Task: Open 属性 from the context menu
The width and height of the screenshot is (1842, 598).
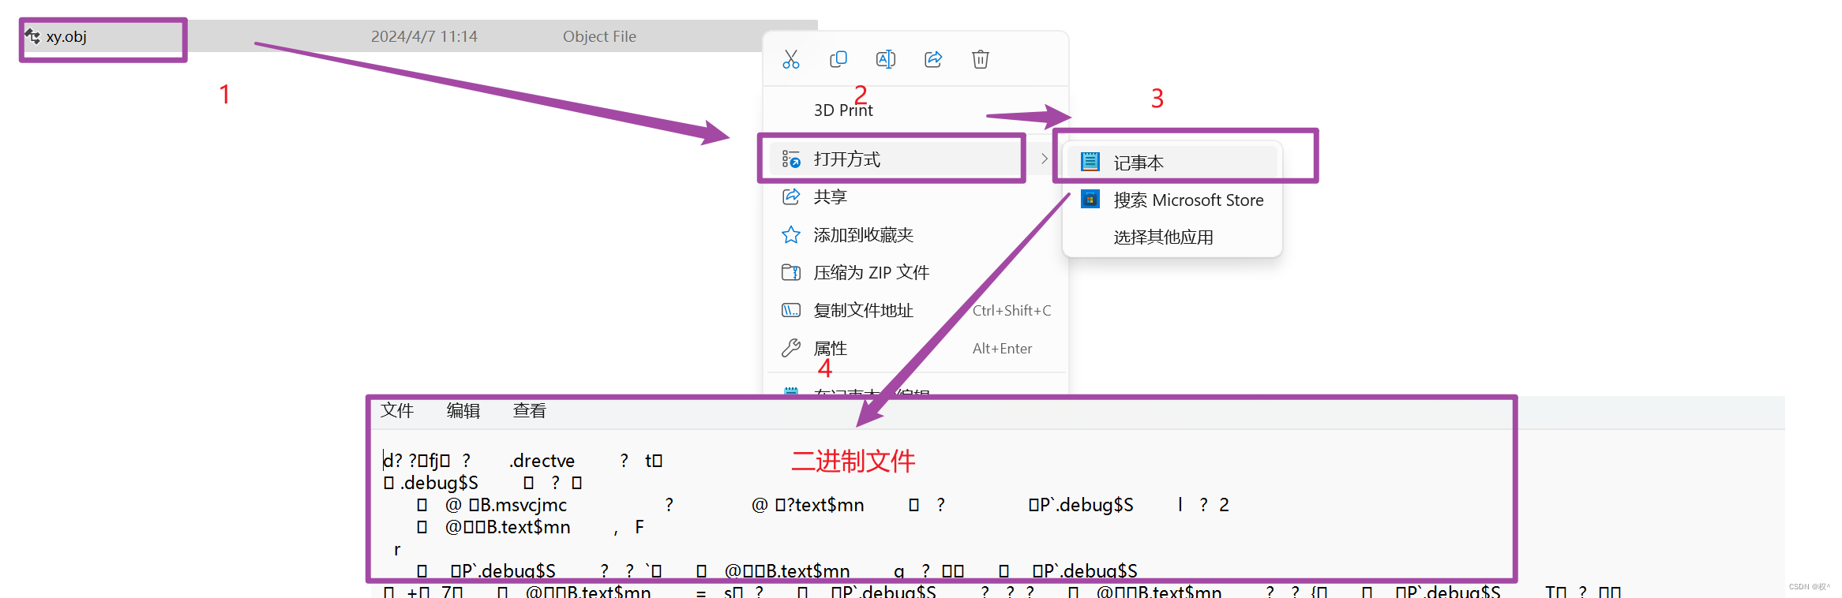Action: 830,348
